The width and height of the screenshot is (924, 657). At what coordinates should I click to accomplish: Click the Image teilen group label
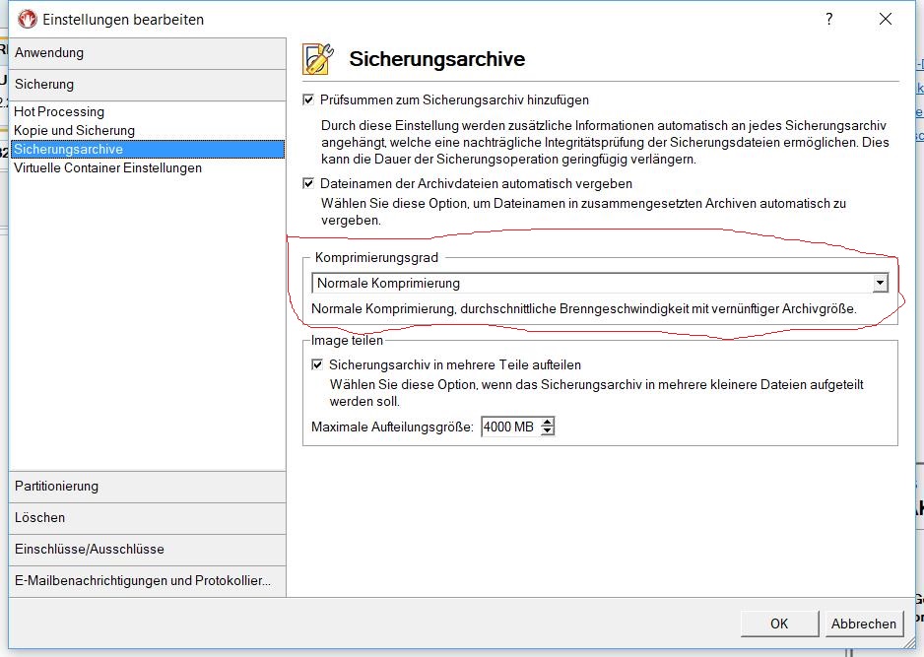[347, 340]
